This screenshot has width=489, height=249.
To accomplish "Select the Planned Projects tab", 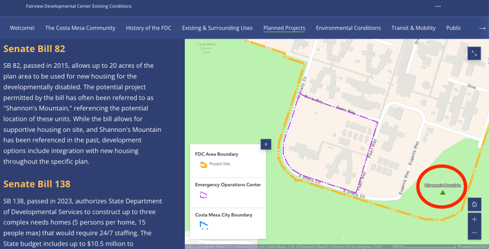I will pyautogui.click(x=284, y=28).
